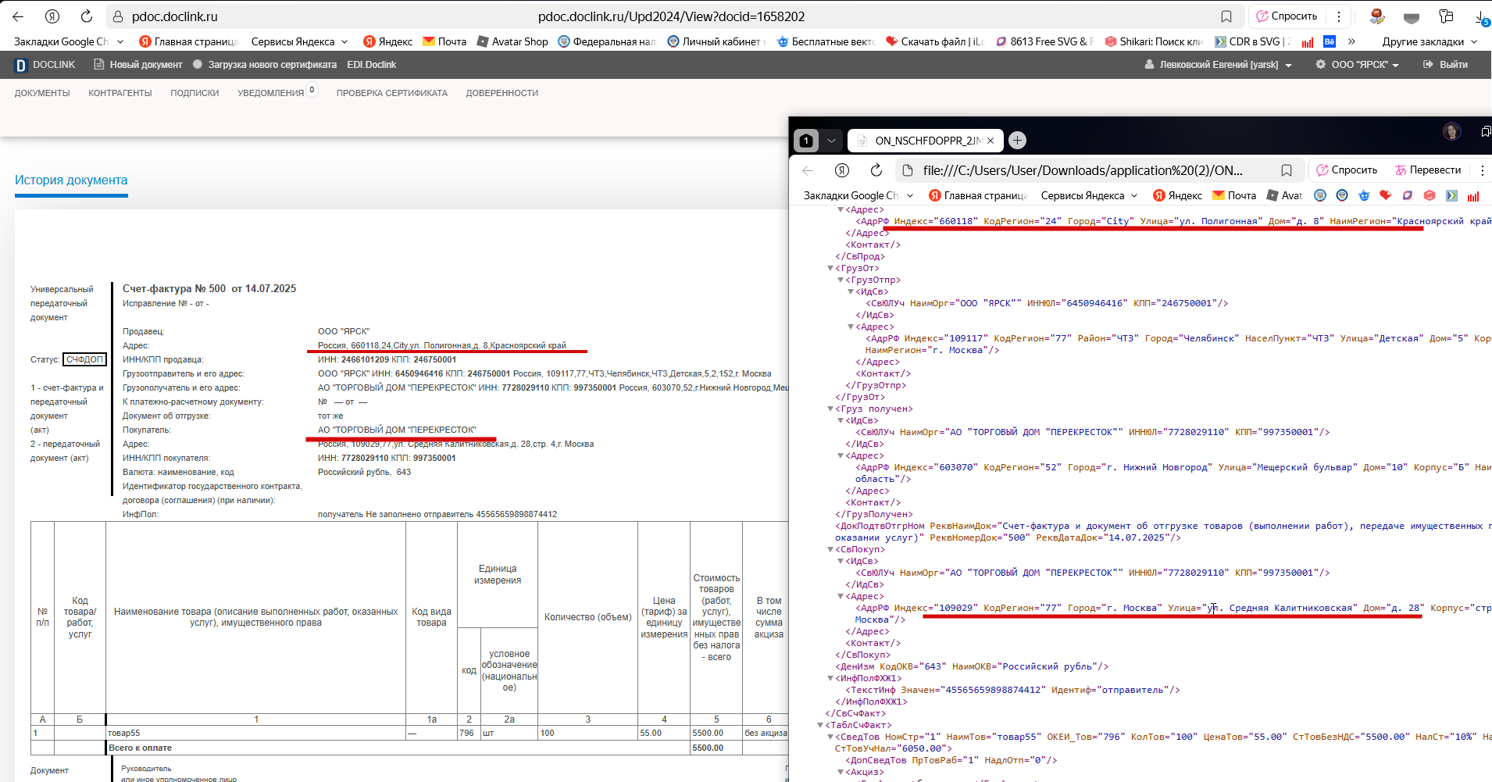Show hidden bookmarks with the double chevron

pyautogui.click(x=1351, y=41)
